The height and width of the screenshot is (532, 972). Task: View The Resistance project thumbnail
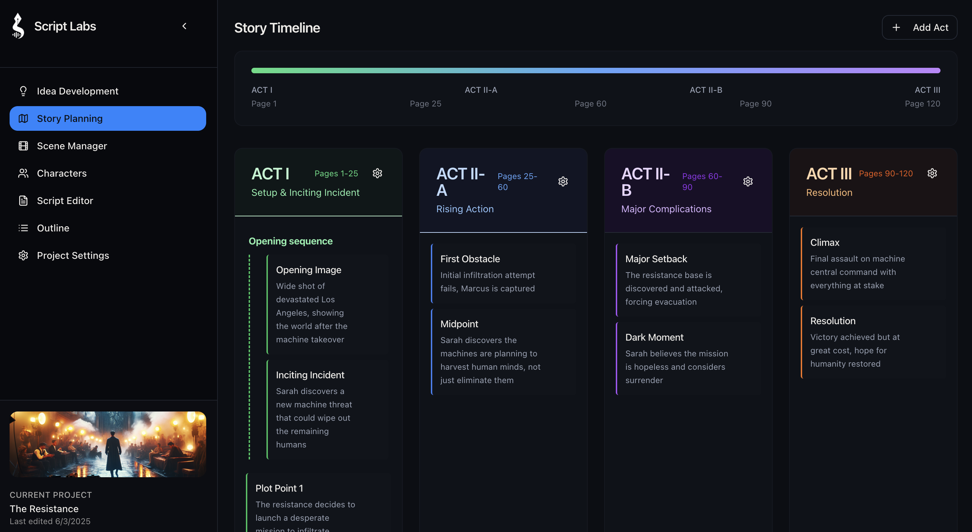[x=107, y=444]
